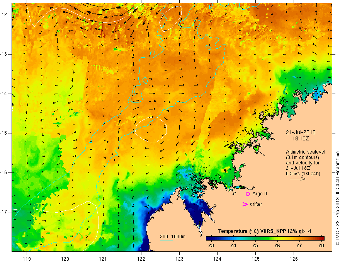Click the dark blue end of temperature scale
The height and width of the screenshot is (263, 340).
(209, 238)
